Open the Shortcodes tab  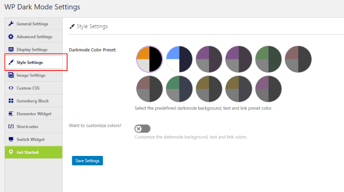(x=28, y=127)
